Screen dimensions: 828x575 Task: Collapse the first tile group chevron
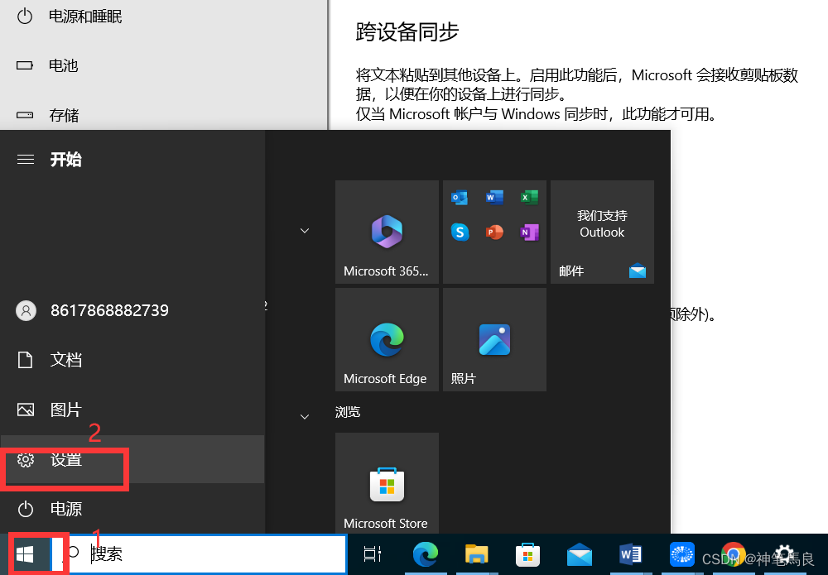point(305,231)
